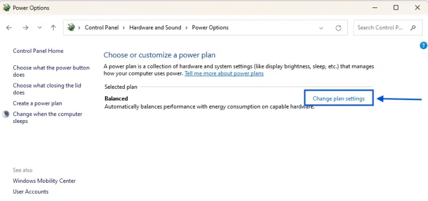Click the Selected plan heading
Screen dimensions: 428x201
[x=121, y=87]
